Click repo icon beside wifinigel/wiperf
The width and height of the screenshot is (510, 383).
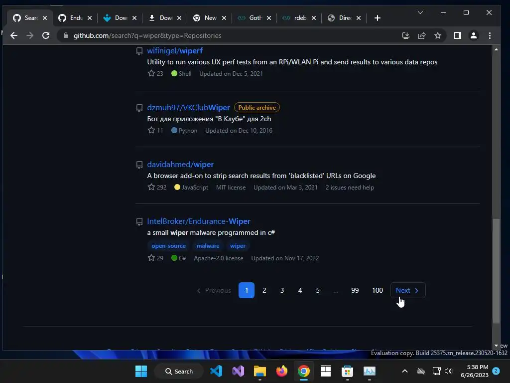[x=139, y=51]
